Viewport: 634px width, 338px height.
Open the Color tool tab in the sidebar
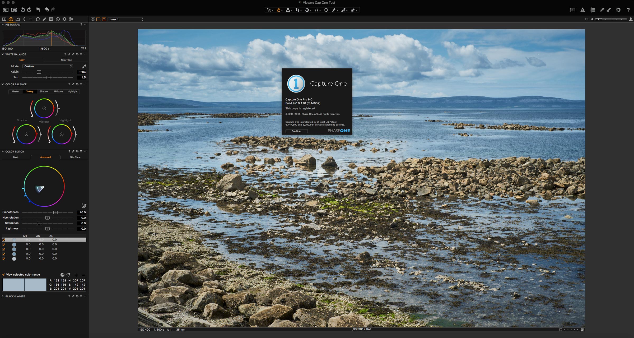[x=11, y=19]
